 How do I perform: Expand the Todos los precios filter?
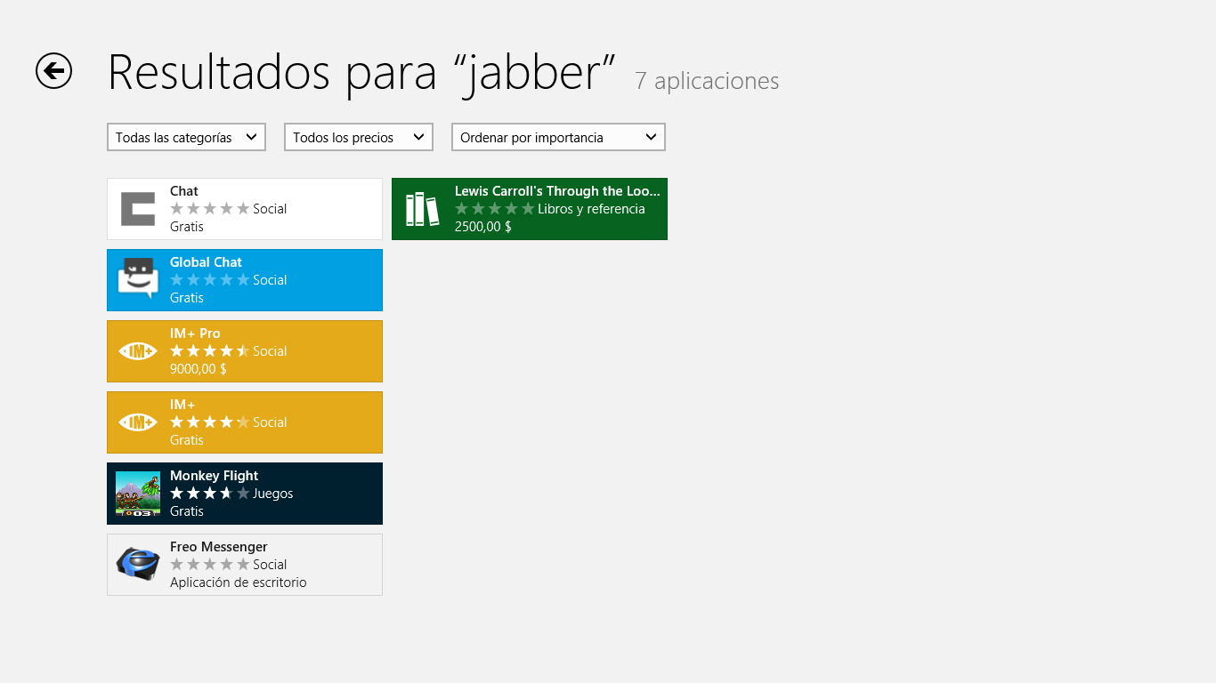(358, 137)
